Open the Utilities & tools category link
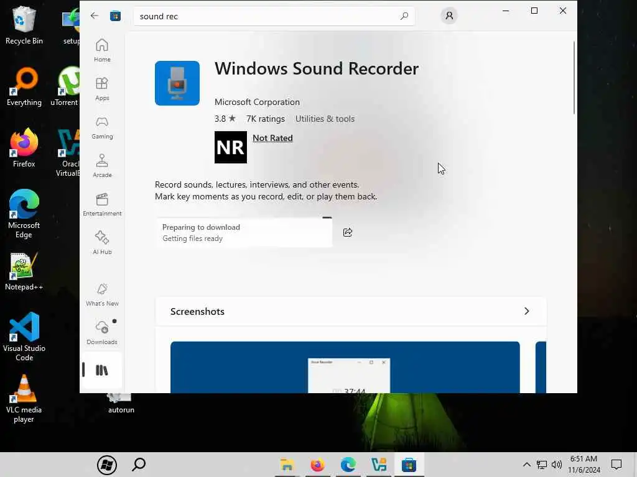Image resolution: width=637 pixels, height=477 pixels. [x=325, y=119]
